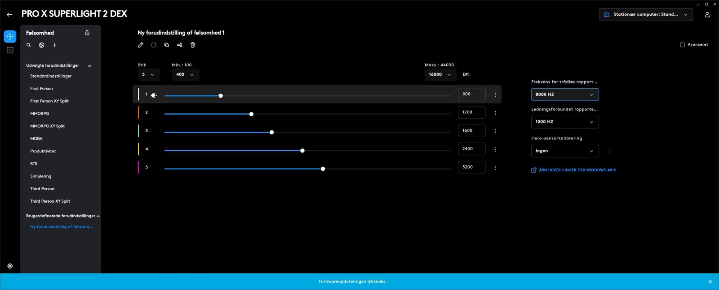Click the 1600 DPI value field
Screen dimensions: 719x290
(x=471, y=131)
